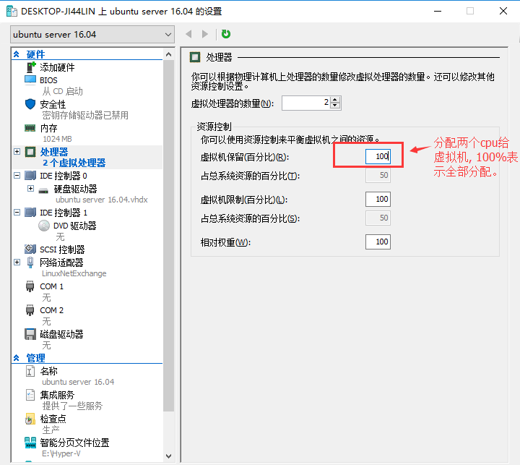Select 添加硬件 in the tree
The image size is (520, 465).
pos(57,67)
